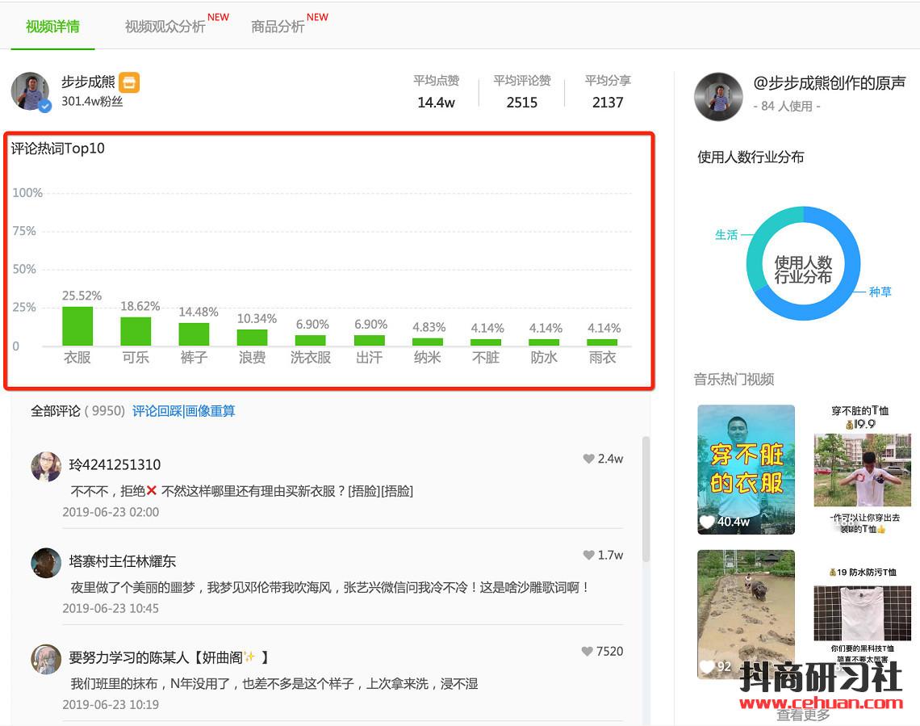The image size is (920, 726).
Task: Open avatar of 玲4241251310
Action: 46,467
